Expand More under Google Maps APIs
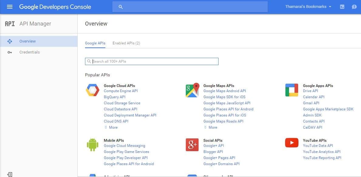Viewport: 361px width, 177px height. point(210,127)
